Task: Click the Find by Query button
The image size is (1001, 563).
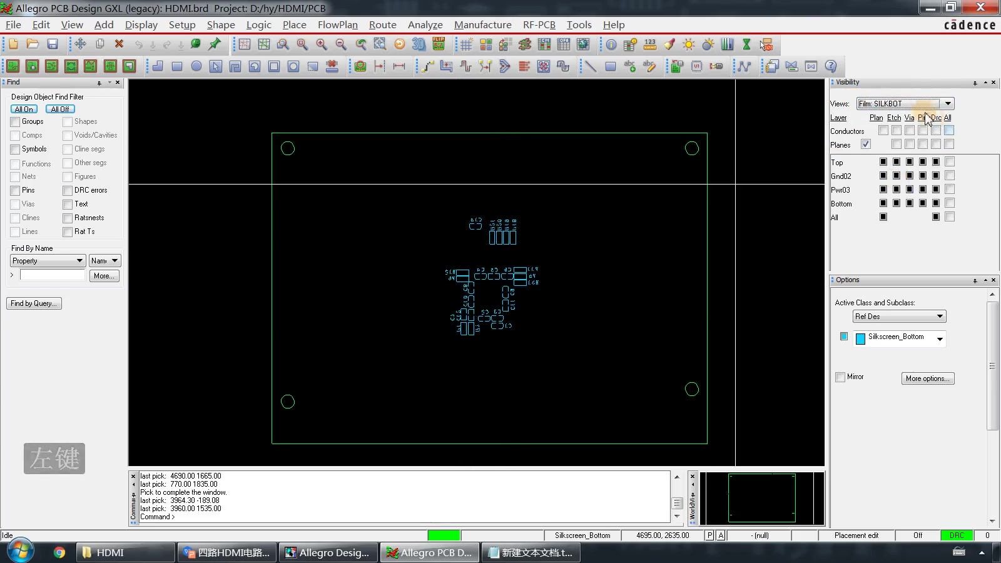Action: click(34, 303)
